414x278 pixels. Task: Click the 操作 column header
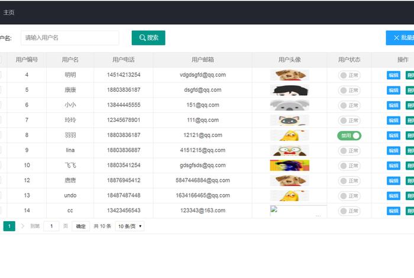[x=403, y=60]
